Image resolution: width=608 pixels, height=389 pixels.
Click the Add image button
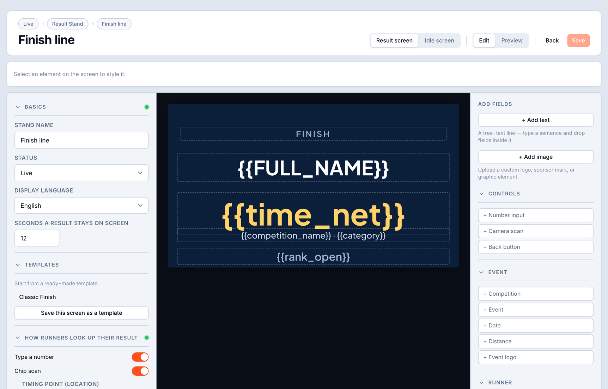[536, 157]
